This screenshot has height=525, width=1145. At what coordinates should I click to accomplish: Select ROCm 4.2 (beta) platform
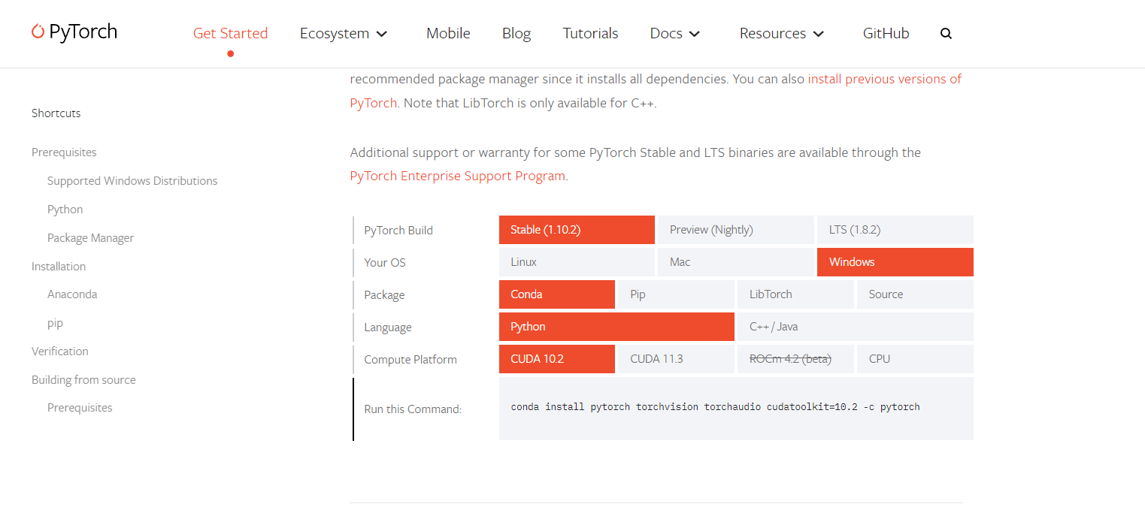pyautogui.click(x=795, y=359)
